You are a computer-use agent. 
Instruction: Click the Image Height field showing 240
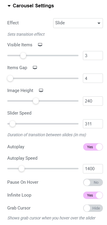coord(93,101)
